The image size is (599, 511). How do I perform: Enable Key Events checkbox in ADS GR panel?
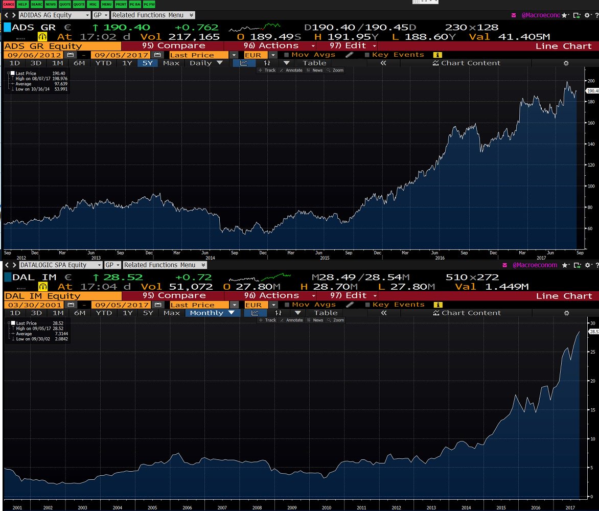coord(367,55)
